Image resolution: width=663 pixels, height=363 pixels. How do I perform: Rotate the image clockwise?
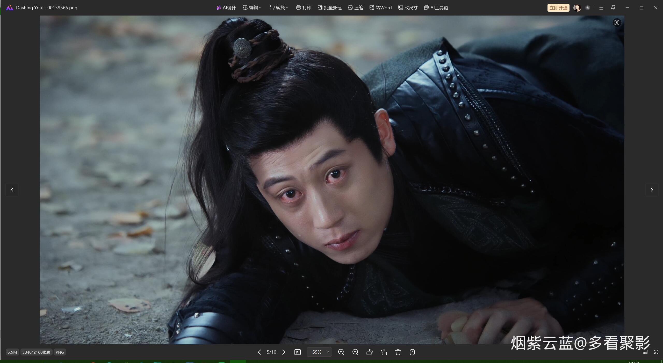(384, 352)
